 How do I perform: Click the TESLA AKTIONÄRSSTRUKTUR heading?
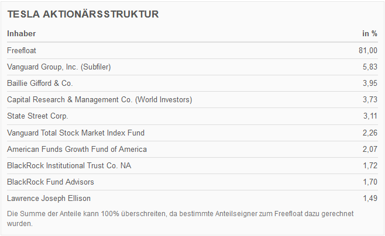[82, 14]
